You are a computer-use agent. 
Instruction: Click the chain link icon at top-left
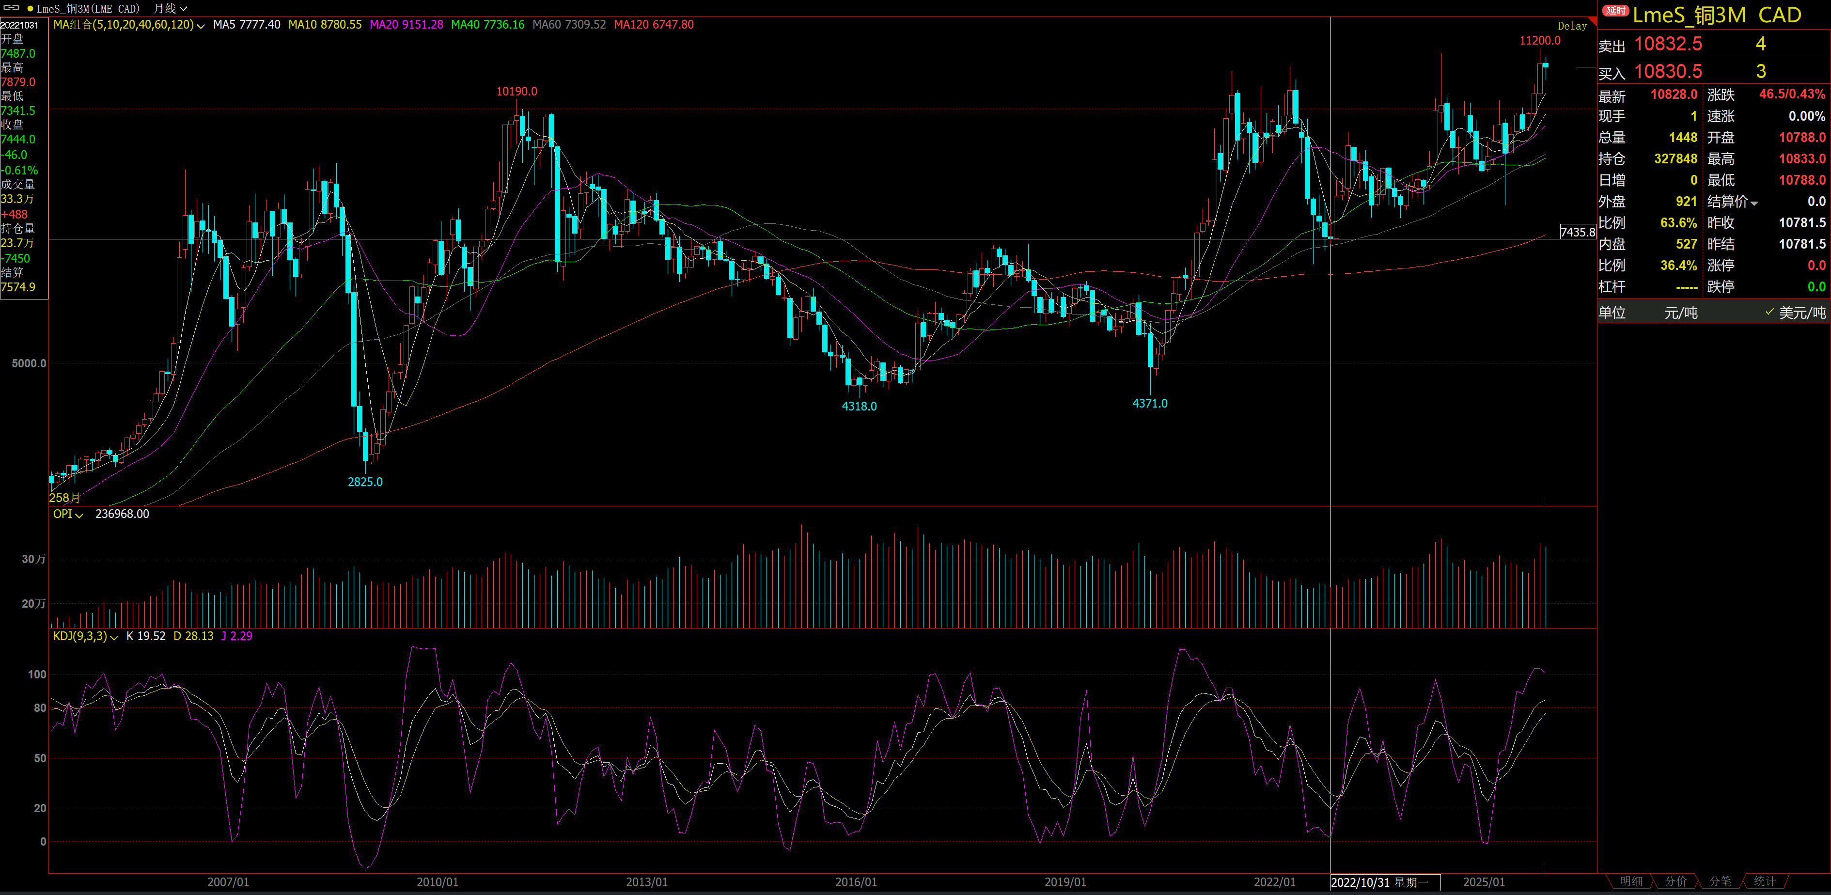click(x=12, y=8)
